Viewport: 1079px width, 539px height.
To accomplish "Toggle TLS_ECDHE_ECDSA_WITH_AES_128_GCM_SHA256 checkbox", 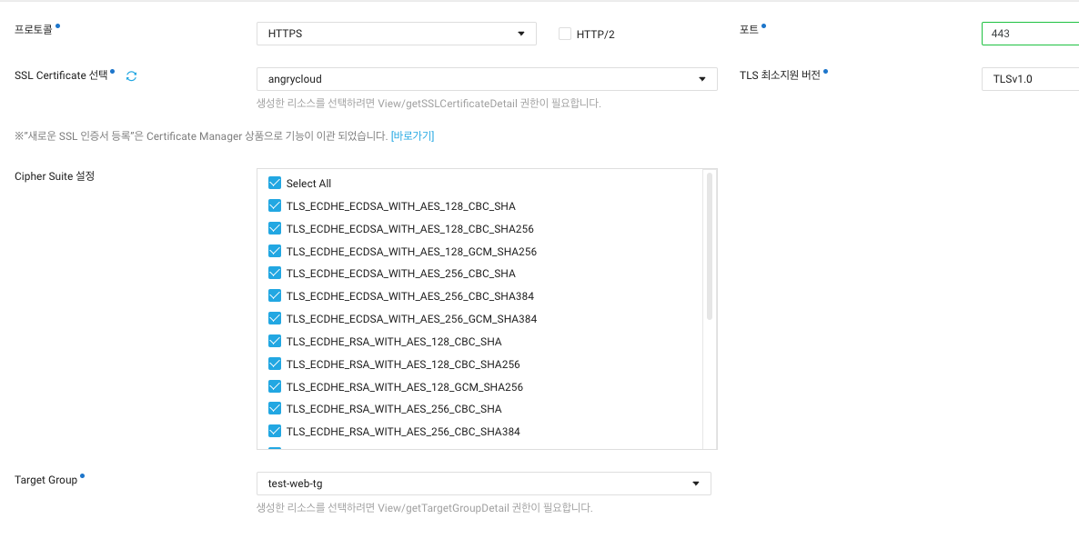I will tap(275, 251).
